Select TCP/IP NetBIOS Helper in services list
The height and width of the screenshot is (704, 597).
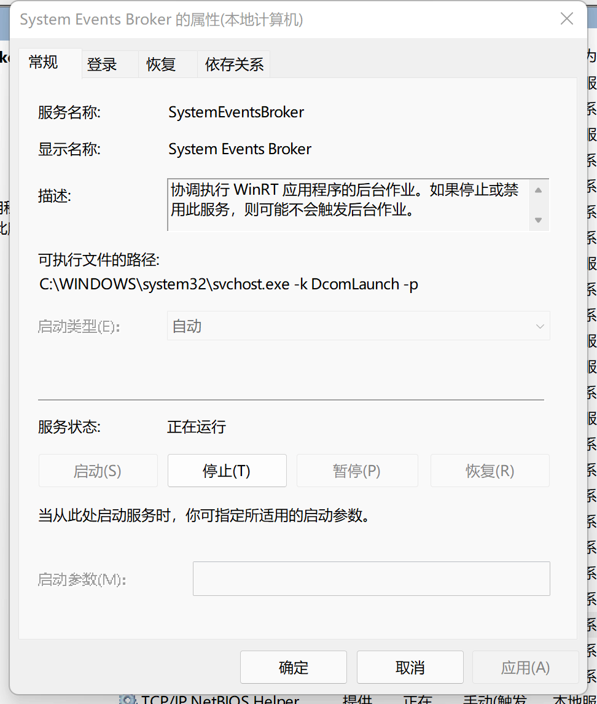[220, 700]
